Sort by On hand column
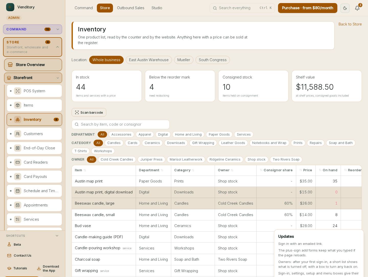Viewport: 368px width, 277px height. (x=328, y=170)
